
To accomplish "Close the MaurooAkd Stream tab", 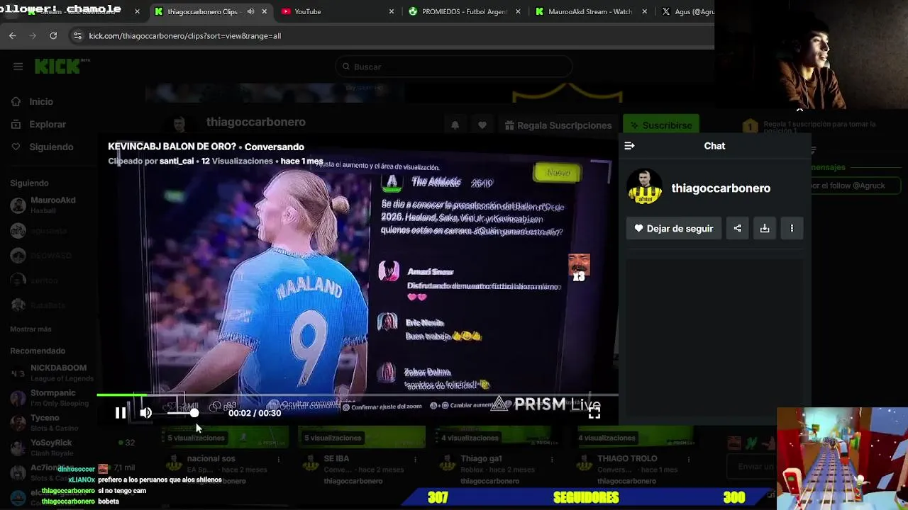I will pyautogui.click(x=645, y=11).
